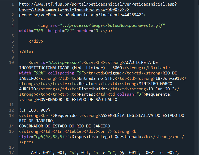
Task: Click the date '19-Jun-2013'
Action: coord(161,89)
